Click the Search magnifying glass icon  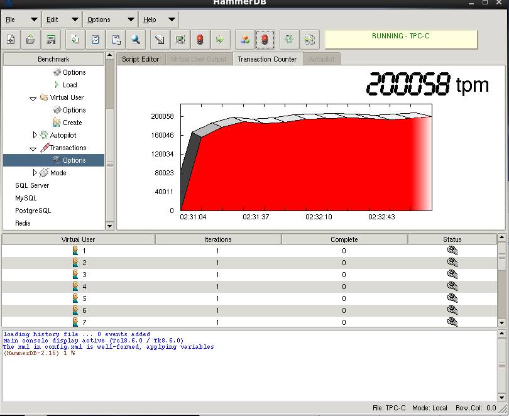coord(136,40)
